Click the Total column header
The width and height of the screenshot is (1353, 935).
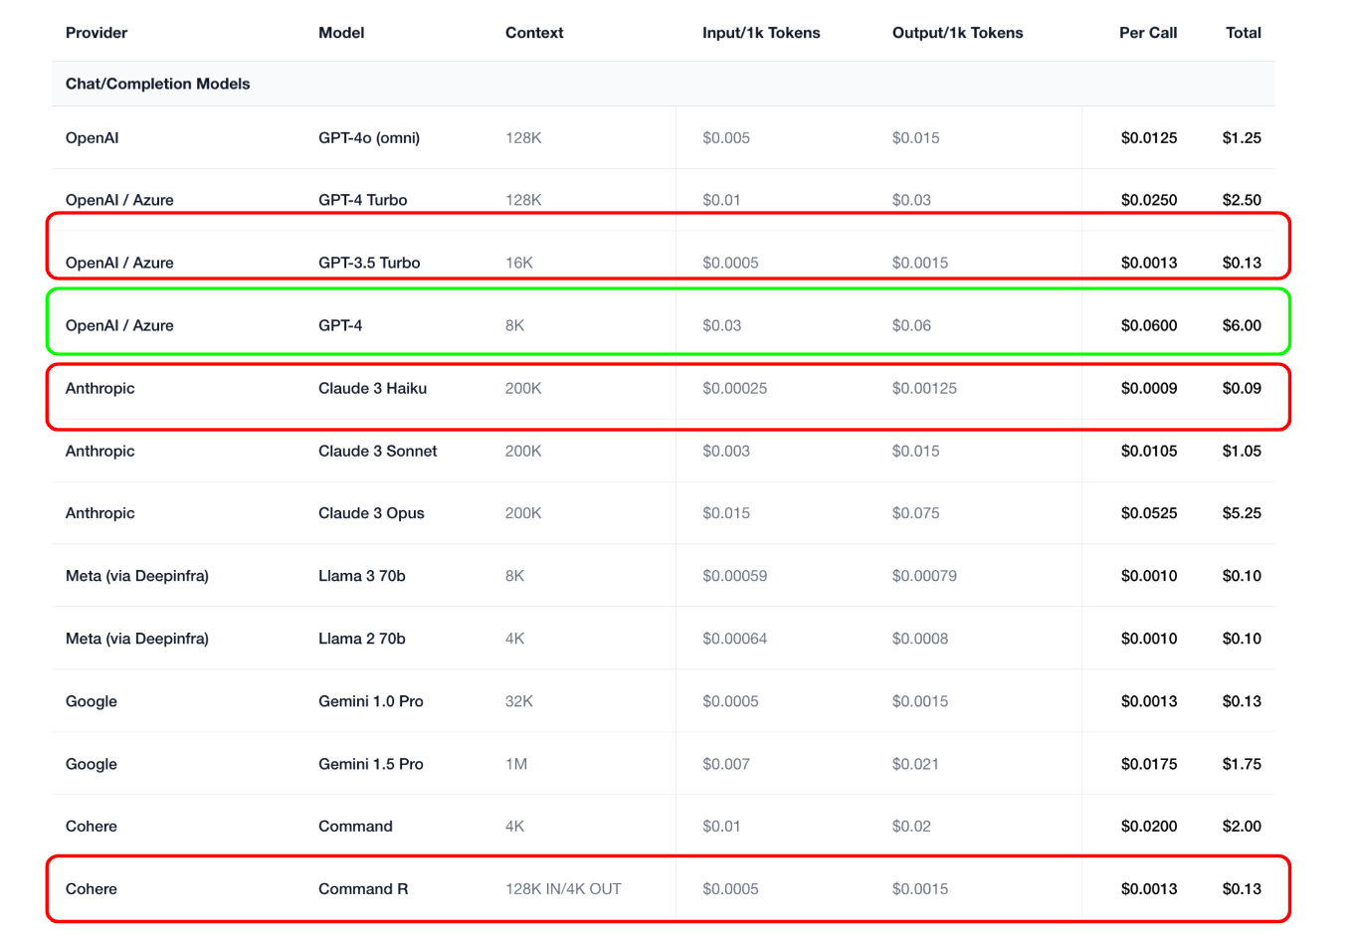[x=1244, y=33]
